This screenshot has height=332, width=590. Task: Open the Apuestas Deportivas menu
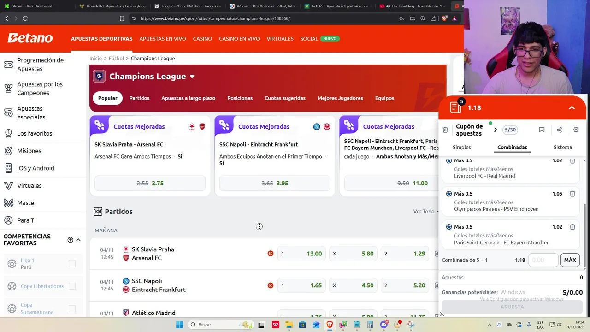pyautogui.click(x=102, y=39)
